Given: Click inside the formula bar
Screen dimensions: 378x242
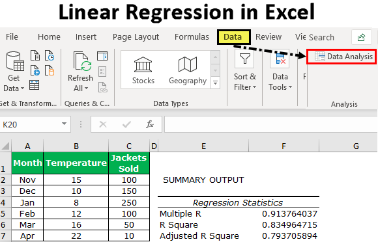Looking at the screenshot, I should click(x=271, y=124).
